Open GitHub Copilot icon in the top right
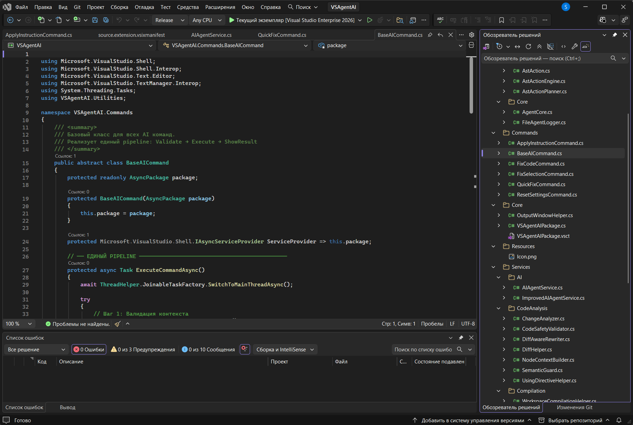Viewport: 633px width, 425px height. coord(603,20)
